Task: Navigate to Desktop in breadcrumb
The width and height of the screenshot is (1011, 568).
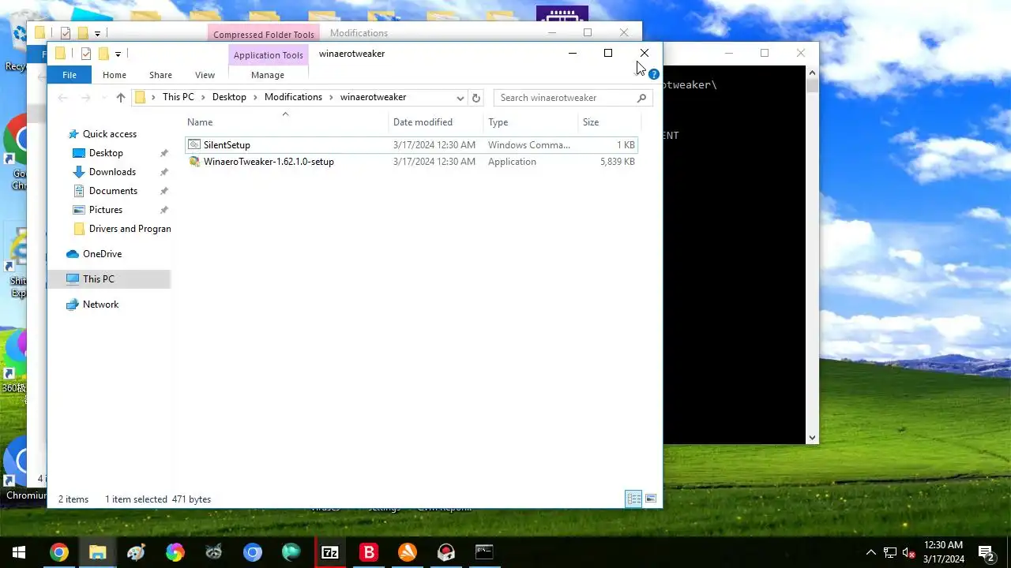Action: tap(229, 97)
